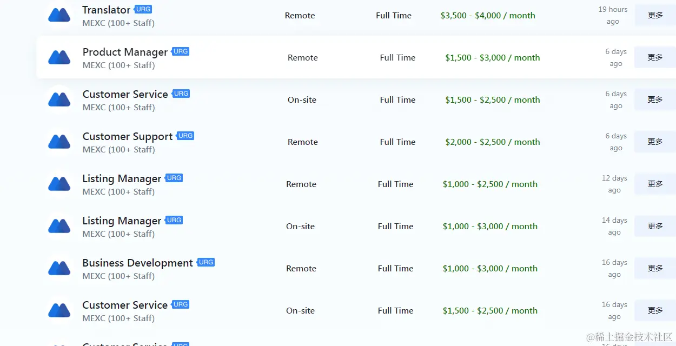Click the URG badge next to Translator
This screenshot has width=676, height=346.
coord(143,9)
